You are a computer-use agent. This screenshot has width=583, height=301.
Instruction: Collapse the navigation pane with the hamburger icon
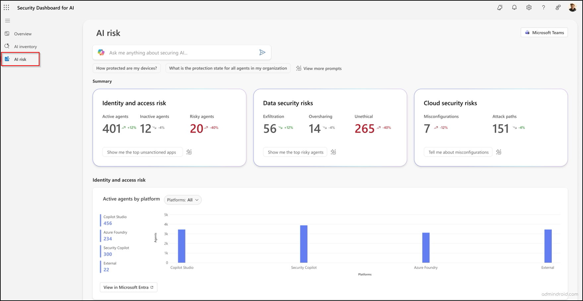pos(7,20)
